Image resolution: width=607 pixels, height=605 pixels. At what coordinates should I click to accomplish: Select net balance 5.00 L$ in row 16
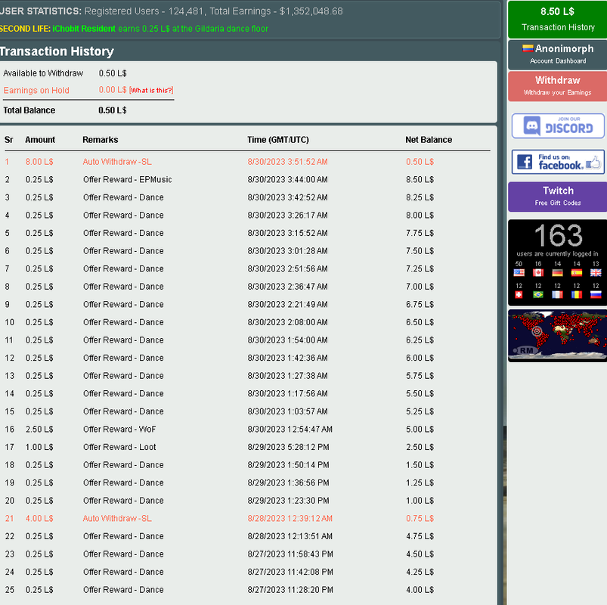click(420, 429)
